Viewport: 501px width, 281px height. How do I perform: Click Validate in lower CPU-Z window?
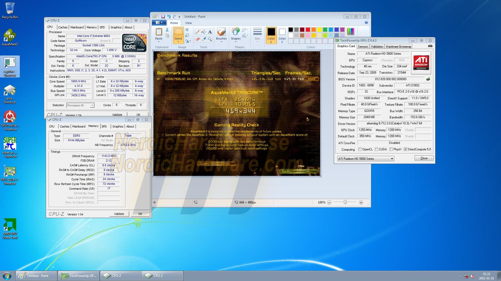[119, 214]
